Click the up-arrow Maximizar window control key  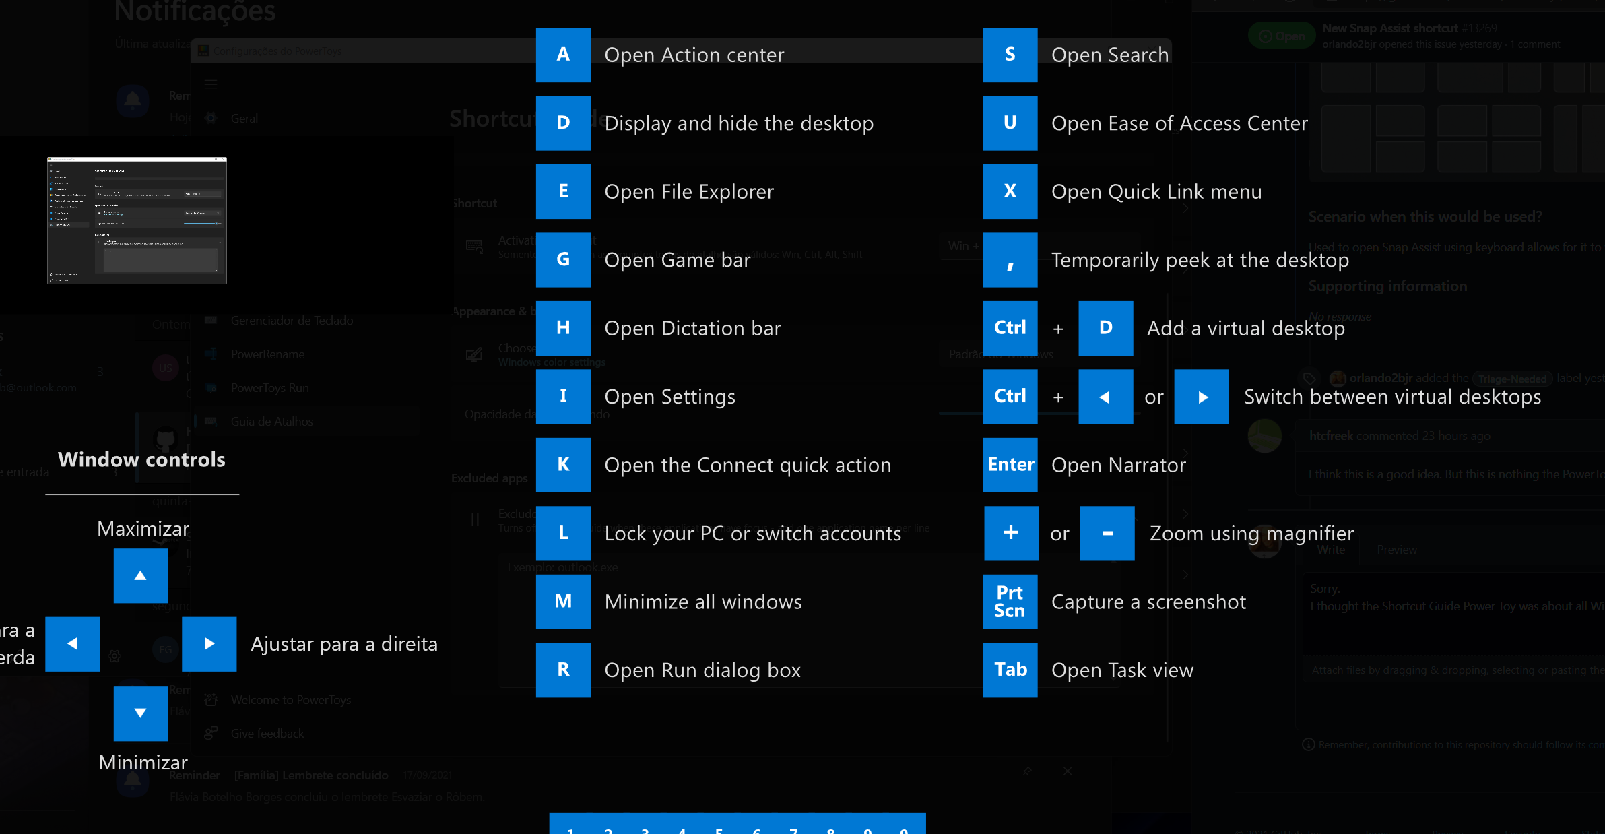pos(140,576)
